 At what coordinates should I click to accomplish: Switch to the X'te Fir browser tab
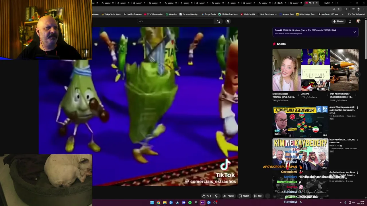pos(280,3)
